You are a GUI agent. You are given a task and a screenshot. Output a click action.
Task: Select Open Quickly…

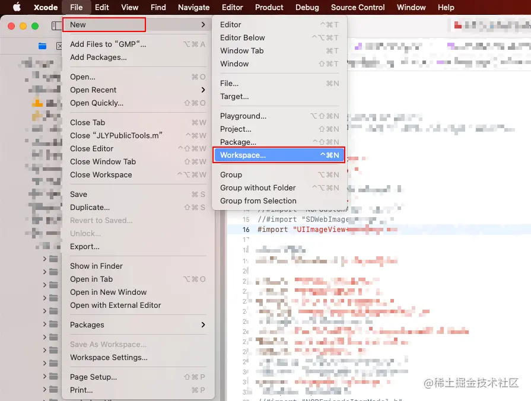(x=138, y=103)
